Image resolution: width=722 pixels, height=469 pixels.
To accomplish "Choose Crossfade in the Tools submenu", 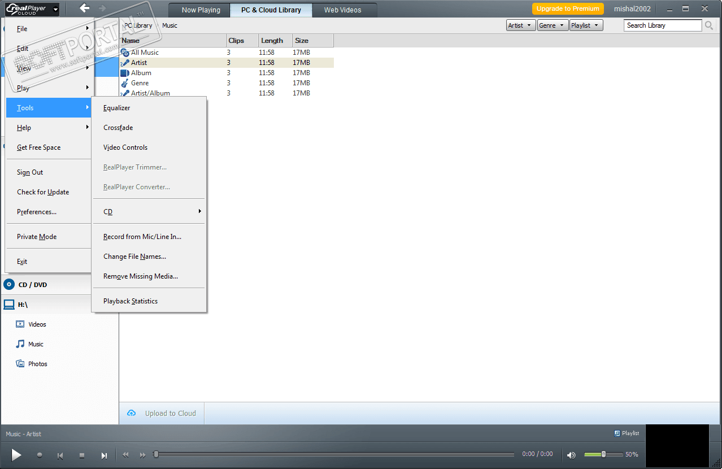I will coord(149,128).
